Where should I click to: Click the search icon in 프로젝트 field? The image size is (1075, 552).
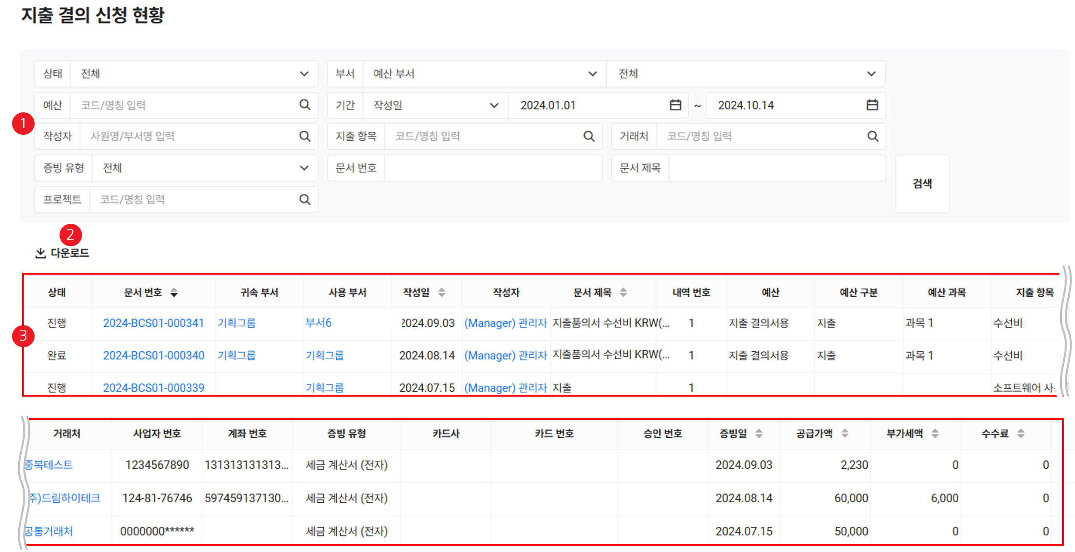[x=305, y=200]
